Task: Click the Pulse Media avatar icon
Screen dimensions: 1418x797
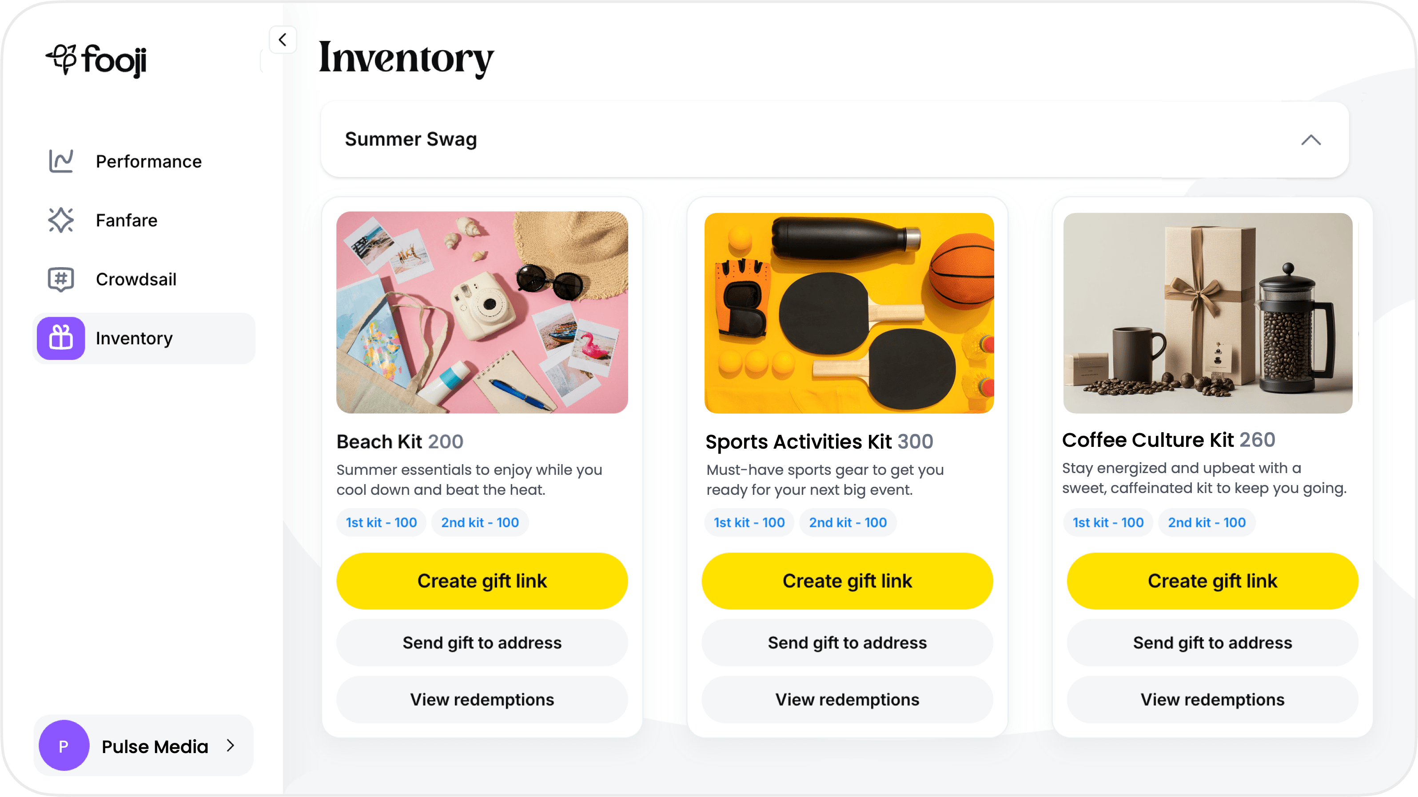Action: pos(64,745)
